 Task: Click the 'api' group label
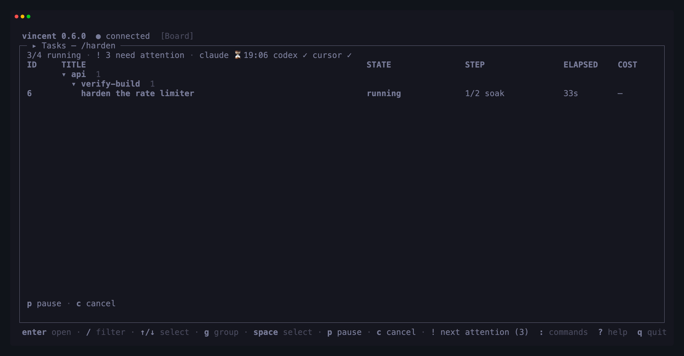78,74
